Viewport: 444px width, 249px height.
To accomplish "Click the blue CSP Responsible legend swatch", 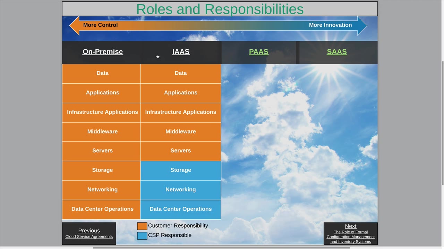I will 142,236.
